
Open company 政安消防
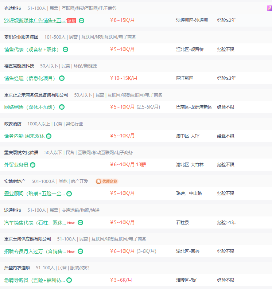point(13,124)
